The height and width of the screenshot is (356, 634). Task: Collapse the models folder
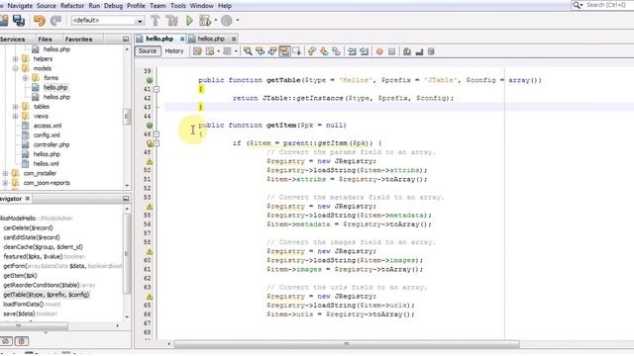pyautogui.click(x=16, y=68)
